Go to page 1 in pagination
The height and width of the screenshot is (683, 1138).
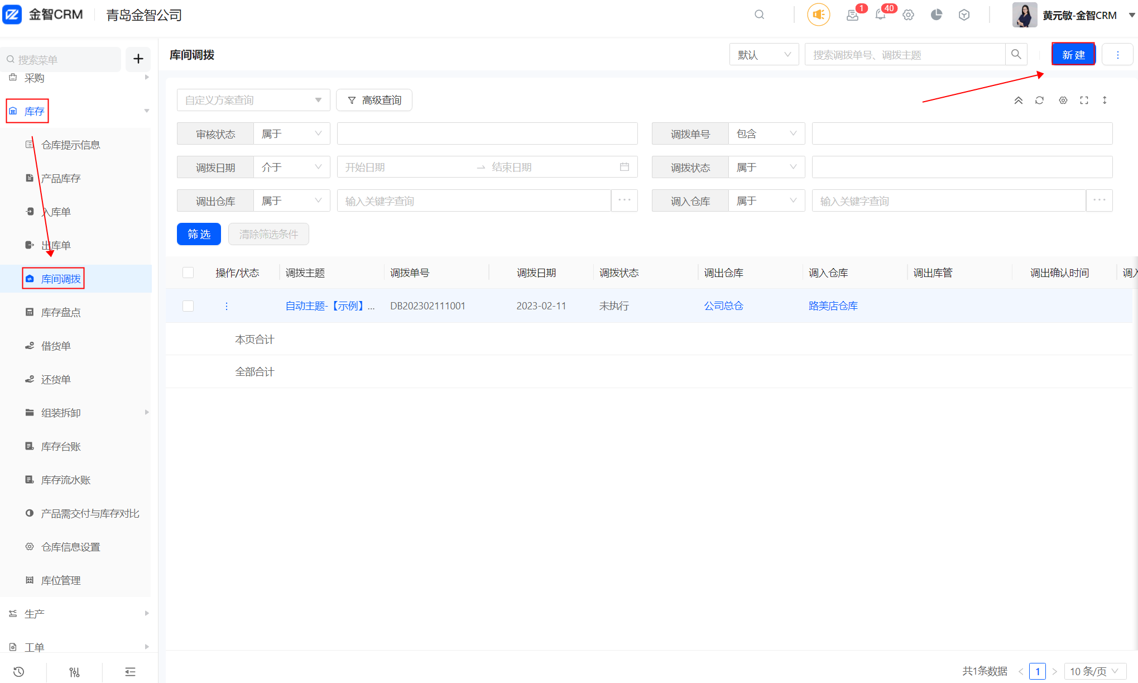pyautogui.click(x=1037, y=671)
